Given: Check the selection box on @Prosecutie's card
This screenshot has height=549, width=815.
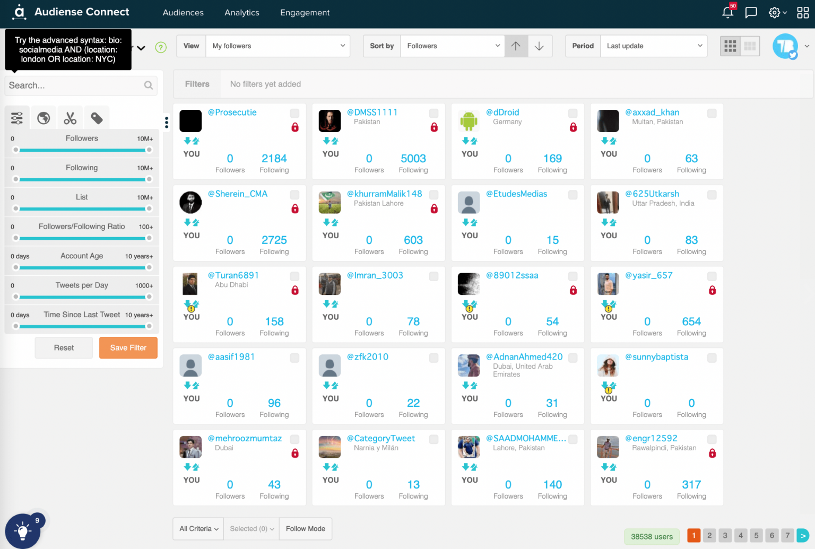Looking at the screenshot, I should pyautogui.click(x=295, y=113).
